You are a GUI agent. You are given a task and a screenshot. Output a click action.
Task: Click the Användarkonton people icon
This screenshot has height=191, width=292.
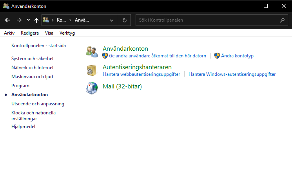click(92, 52)
